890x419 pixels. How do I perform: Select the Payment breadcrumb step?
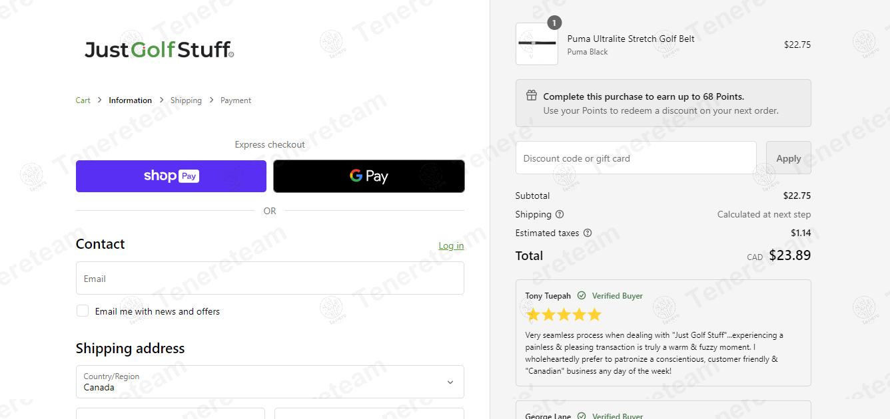click(236, 100)
